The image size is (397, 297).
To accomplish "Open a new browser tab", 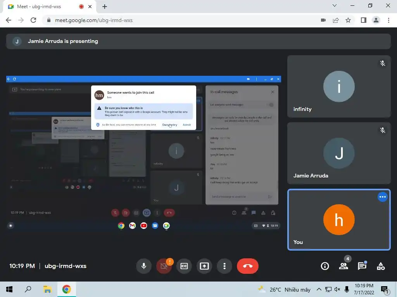I will [x=105, y=7].
